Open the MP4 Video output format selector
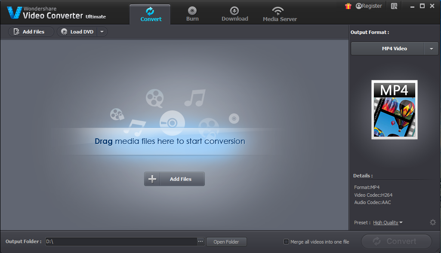Image resolution: width=441 pixels, height=253 pixels. (388, 49)
